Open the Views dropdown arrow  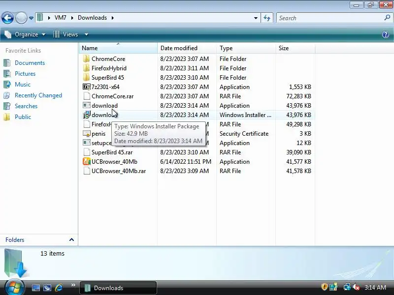pyautogui.click(x=86, y=34)
